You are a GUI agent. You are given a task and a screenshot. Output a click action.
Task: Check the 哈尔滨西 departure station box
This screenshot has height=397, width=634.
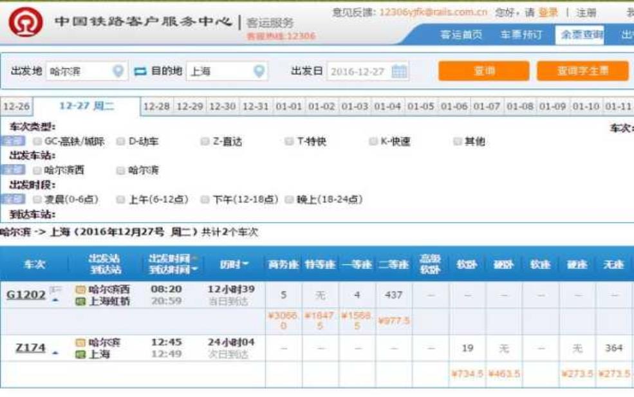pyautogui.click(x=37, y=171)
